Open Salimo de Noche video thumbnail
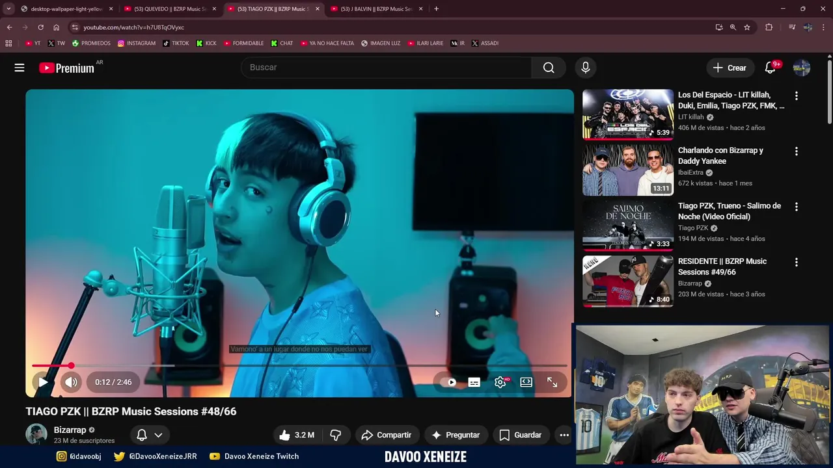This screenshot has width=833, height=468. (628, 226)
